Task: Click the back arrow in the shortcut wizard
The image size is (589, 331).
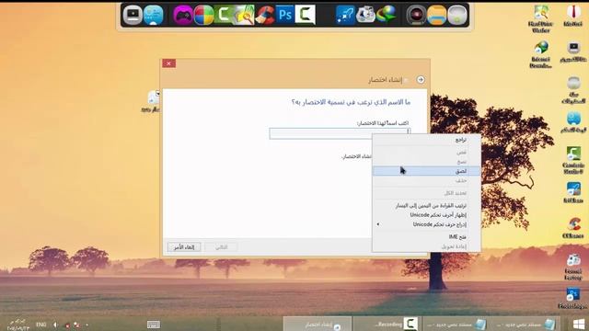Action: 421,80
